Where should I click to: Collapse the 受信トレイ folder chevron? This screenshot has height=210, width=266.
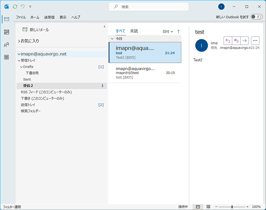(x=19, y=60)
